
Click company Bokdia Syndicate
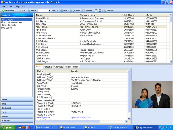[88, 41]
